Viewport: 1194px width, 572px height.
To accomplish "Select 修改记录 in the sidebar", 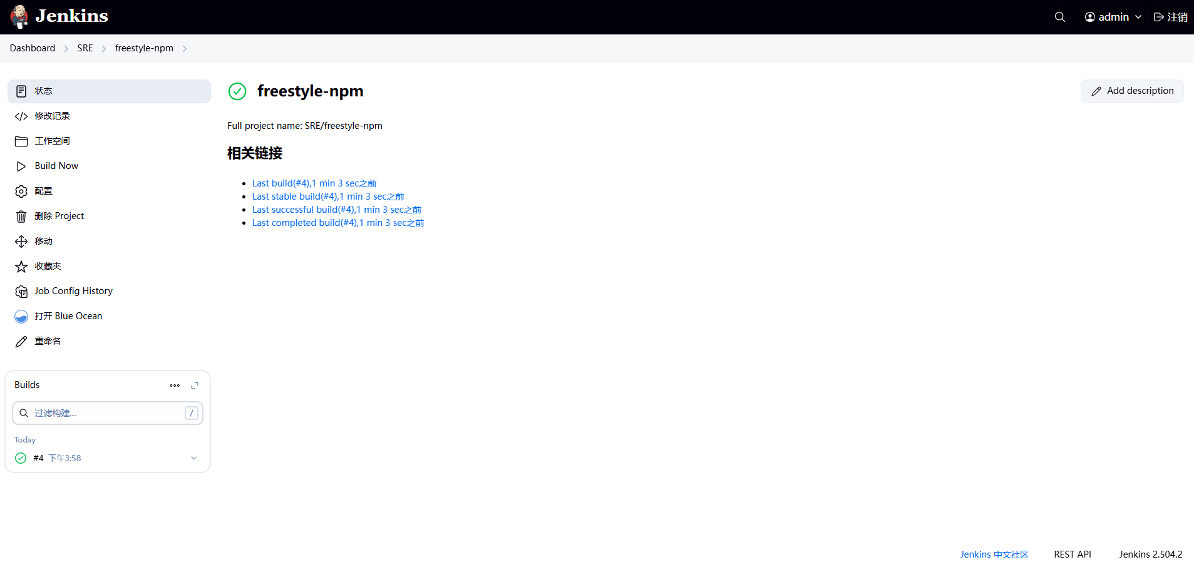I will click(53, 116).
